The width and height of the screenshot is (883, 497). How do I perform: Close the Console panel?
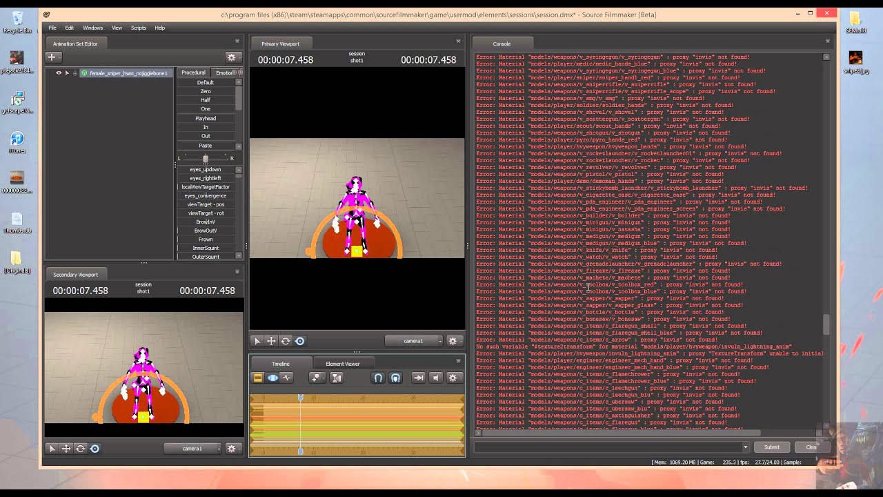[x=828, y=41]
